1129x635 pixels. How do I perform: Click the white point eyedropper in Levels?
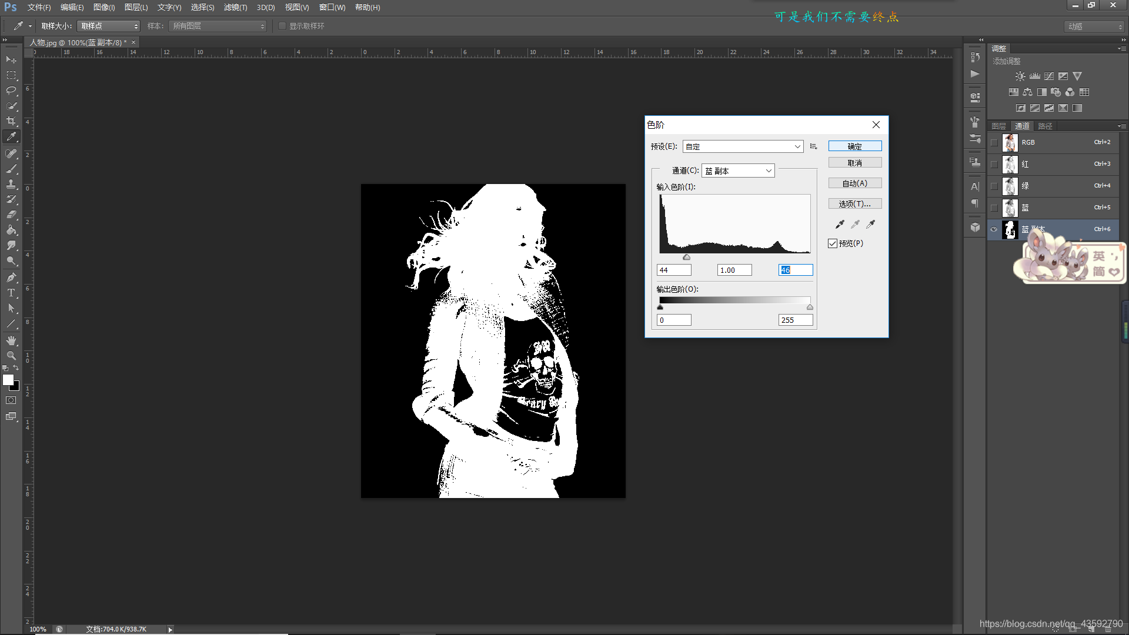pyautogui.click(x=871, y=224)
